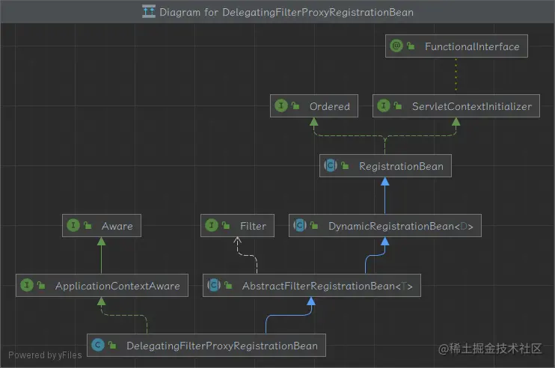Click the interface icon on Filter node
The image size is (555, 368).
click(x=212, y=225)
